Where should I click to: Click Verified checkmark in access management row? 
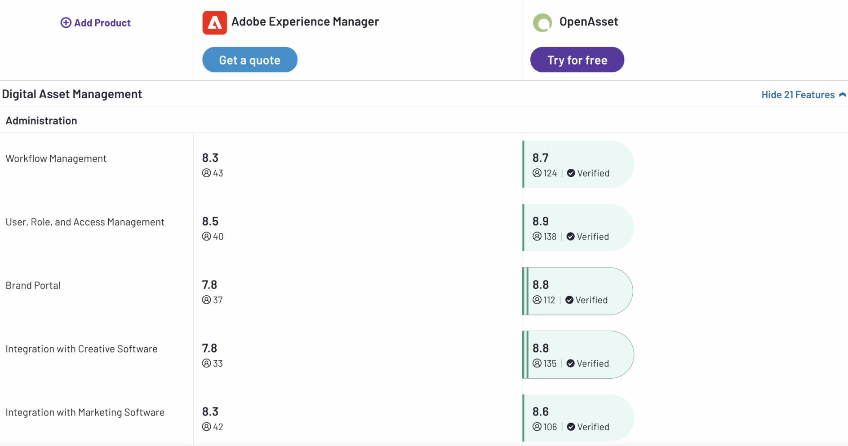pyautogui.click(x=570, y=236)
